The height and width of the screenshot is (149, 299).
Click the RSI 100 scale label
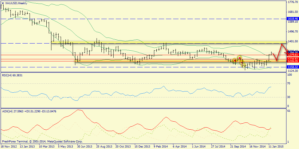[290, 75]
